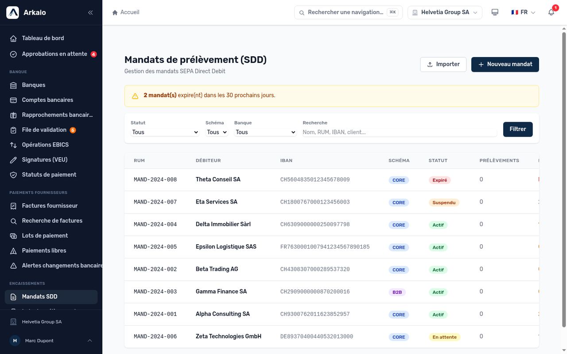Viewport: 567px width, 354px height.
Task: Click the Tableau de bord home icon
Action: click(x=13, y=38)
